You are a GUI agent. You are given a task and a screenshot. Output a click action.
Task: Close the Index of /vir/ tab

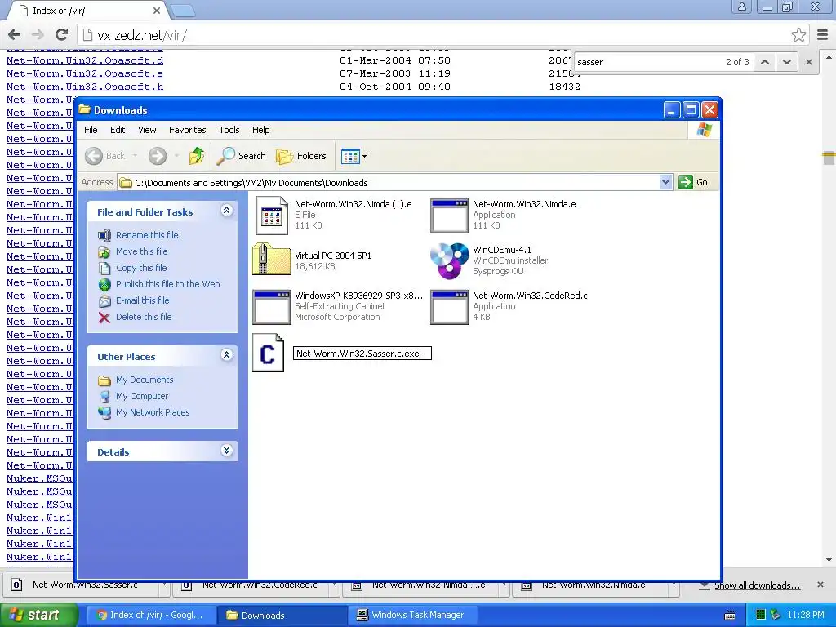point(156,10)
